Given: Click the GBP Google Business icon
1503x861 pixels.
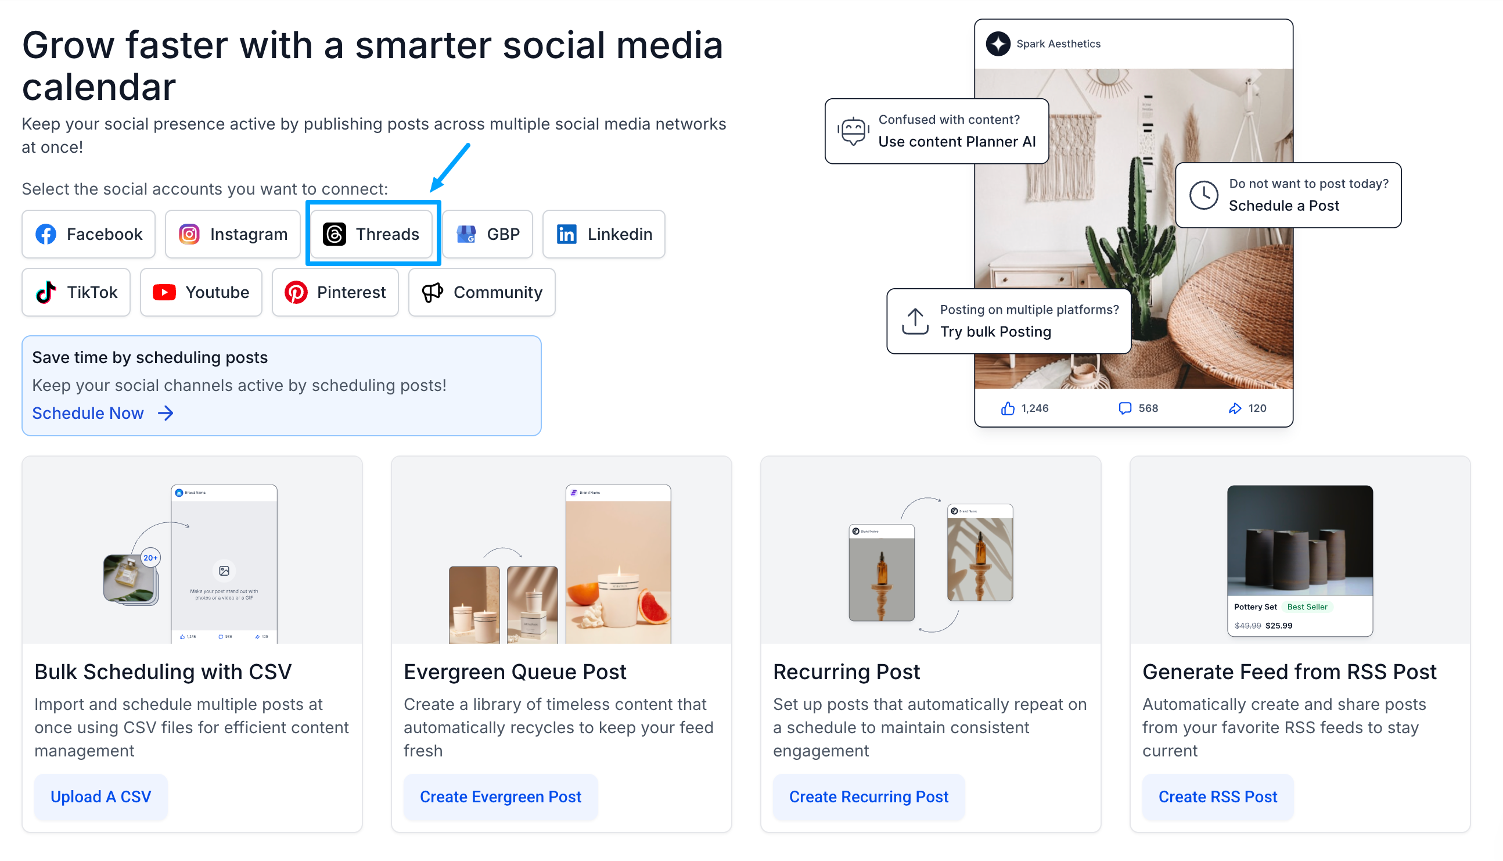Looking at the screenshot, I should (466, 234).
